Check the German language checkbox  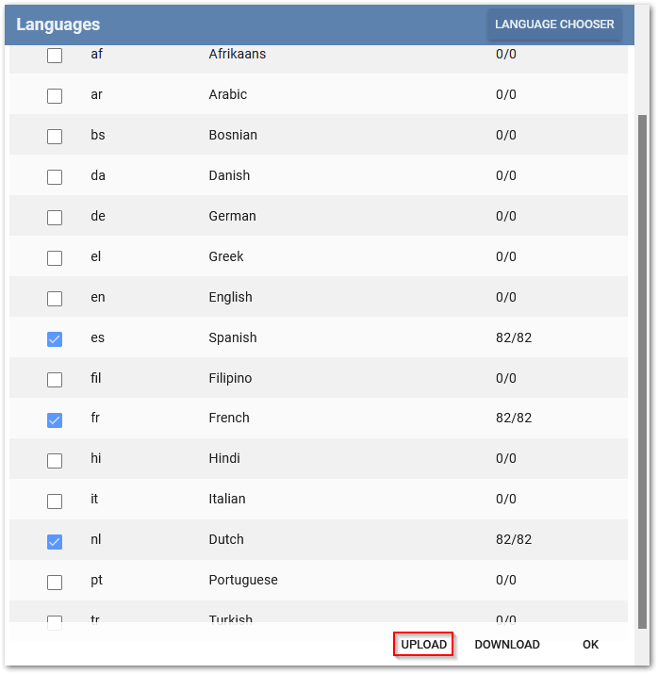pos(55,218)
